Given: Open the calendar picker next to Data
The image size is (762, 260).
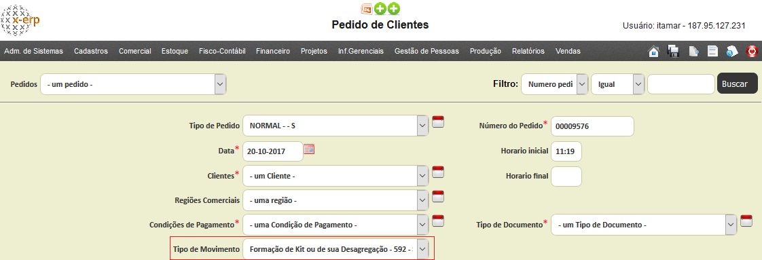Looking at the screenshot, I should point(309,149).
